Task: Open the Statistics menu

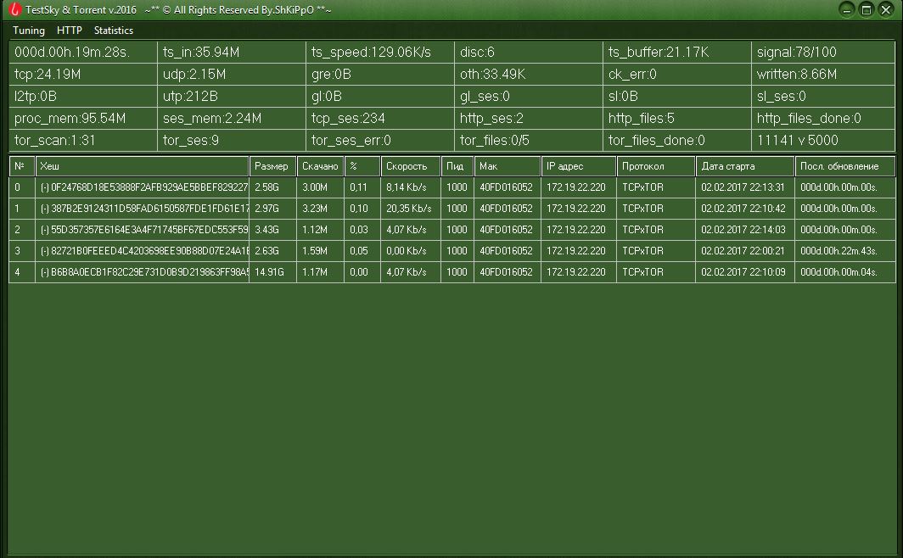Action: point(114,31)
